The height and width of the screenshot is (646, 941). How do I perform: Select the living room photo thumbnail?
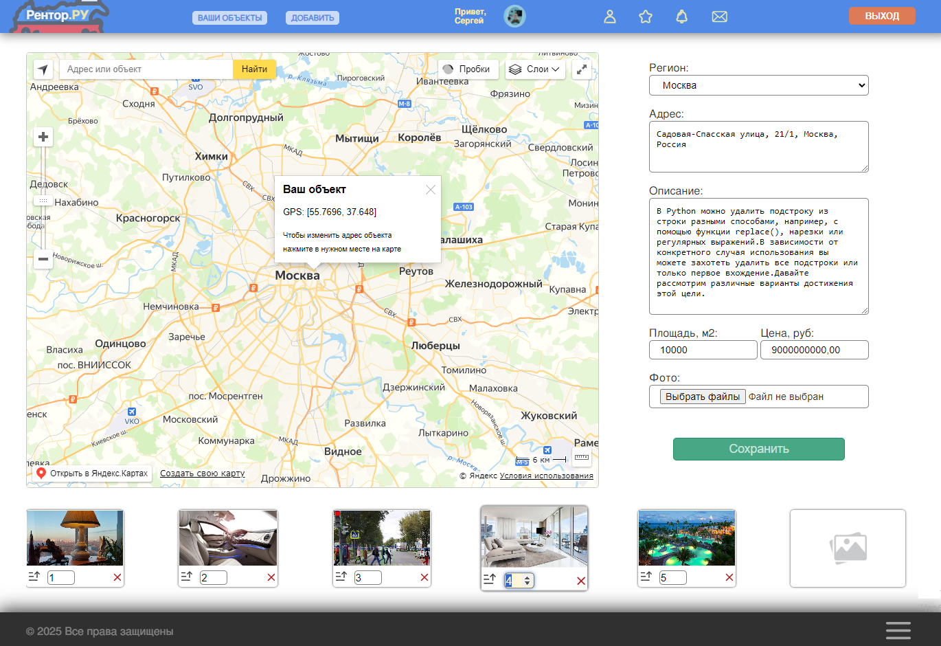(x=534, y=537)
